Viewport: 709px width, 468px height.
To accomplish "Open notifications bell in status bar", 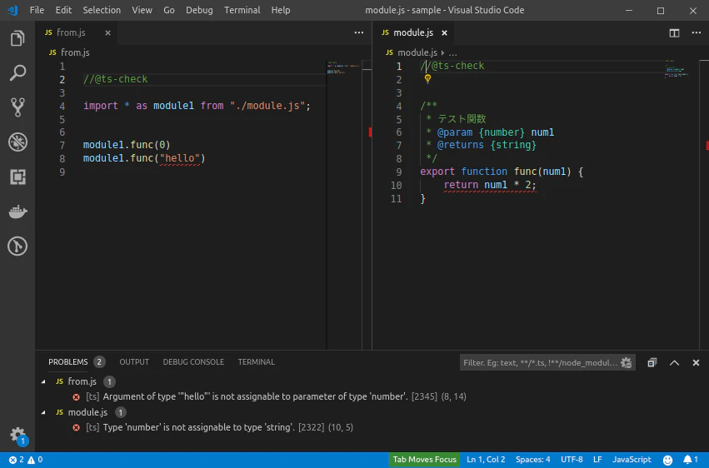I will (691, 460).
